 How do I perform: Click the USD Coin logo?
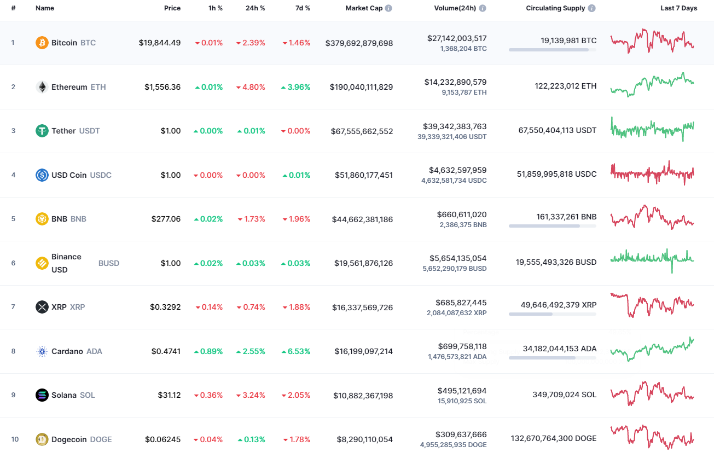point(42,175)
